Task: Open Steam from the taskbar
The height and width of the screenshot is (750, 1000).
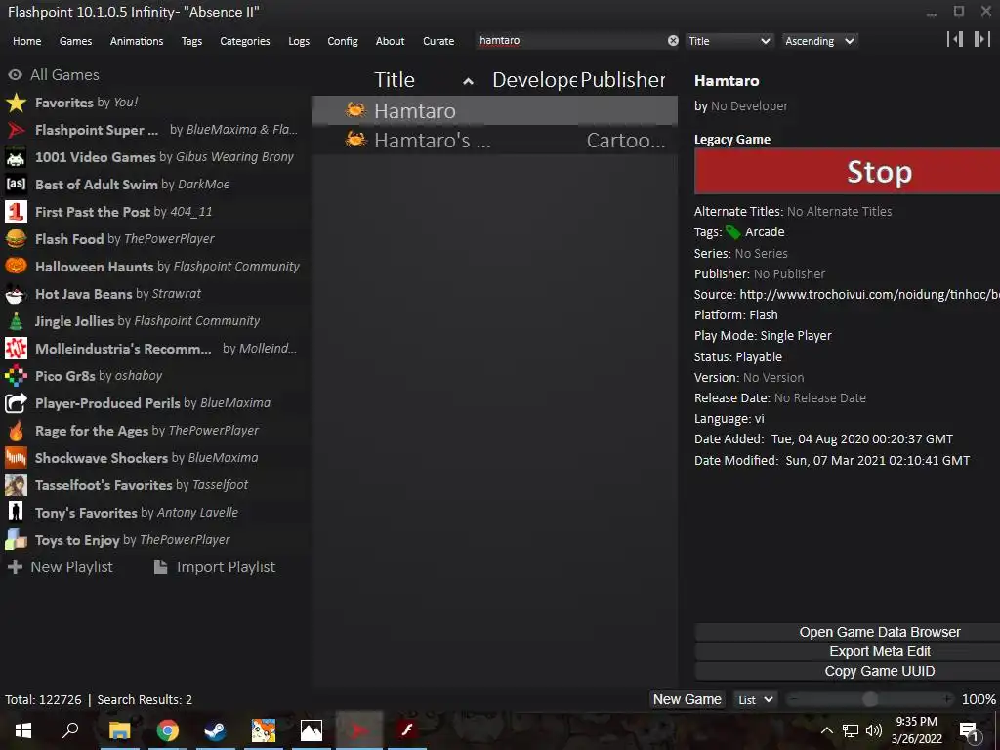Action: click(x=215, y=730)
